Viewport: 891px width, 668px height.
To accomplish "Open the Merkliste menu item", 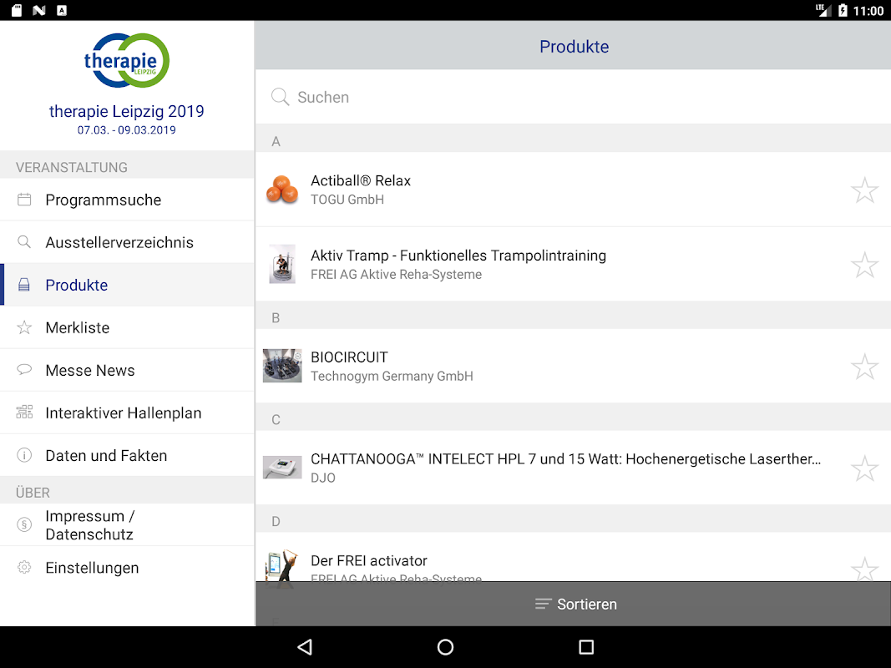I will coord(127,327).
